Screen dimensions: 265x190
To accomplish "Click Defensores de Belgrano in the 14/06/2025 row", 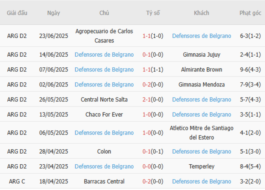I will [104, 55].
